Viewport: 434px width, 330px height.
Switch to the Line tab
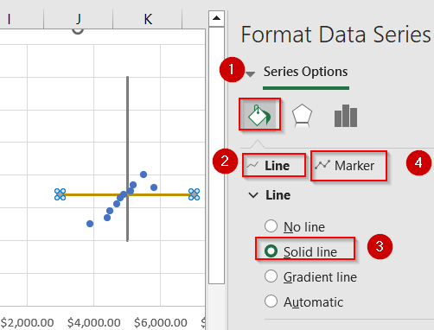(274, 165)
